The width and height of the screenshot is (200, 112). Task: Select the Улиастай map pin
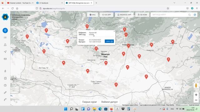(67, 41)
